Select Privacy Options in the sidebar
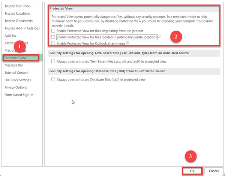Viewport: 225px width, 176px height. (16, 87)
